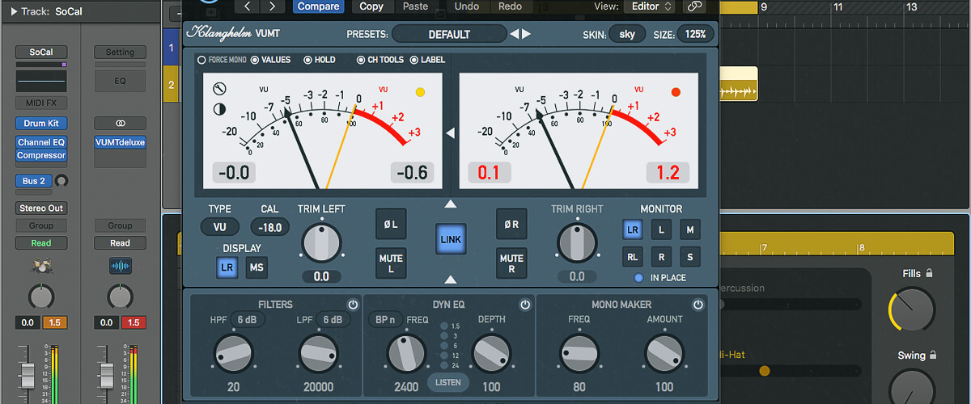Toggle the CH TOOLS option
The image size is (971, 404).
380,60
